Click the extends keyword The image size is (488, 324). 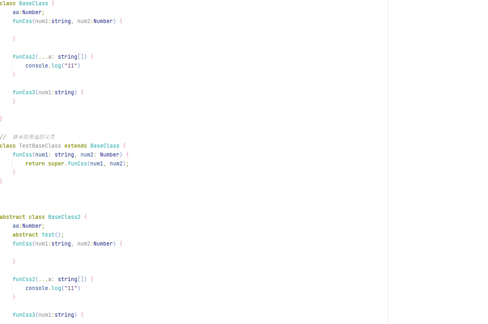75,146
